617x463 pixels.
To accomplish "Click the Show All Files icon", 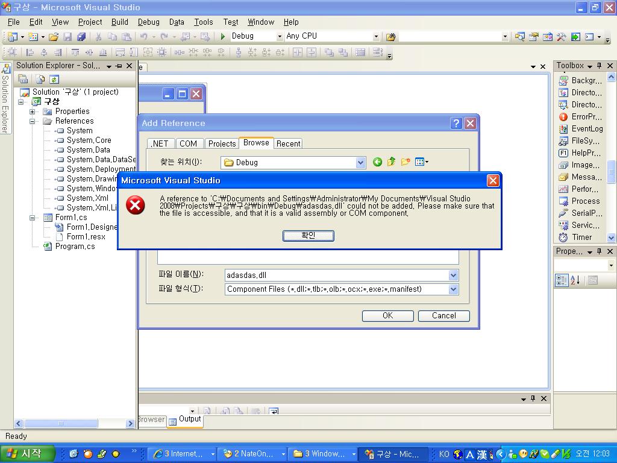I will (40, 79).
